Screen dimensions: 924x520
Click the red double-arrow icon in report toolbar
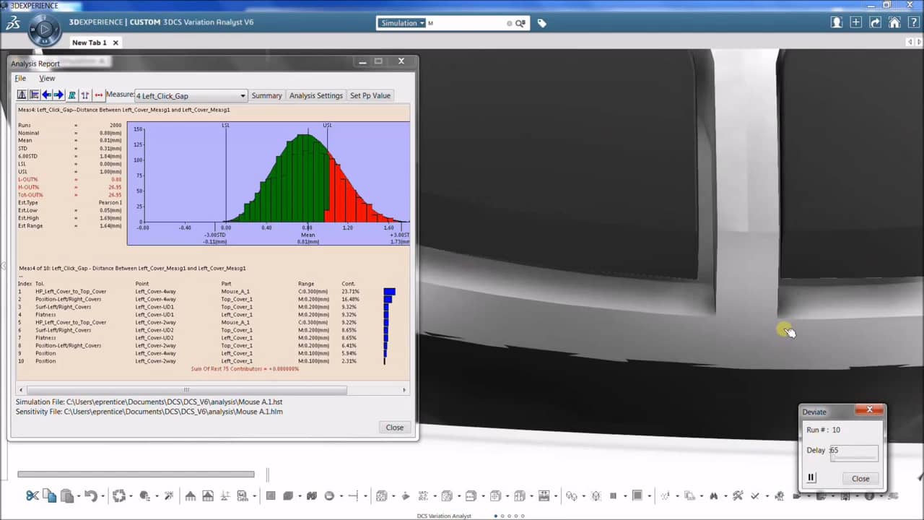click(x=99, y=95)
